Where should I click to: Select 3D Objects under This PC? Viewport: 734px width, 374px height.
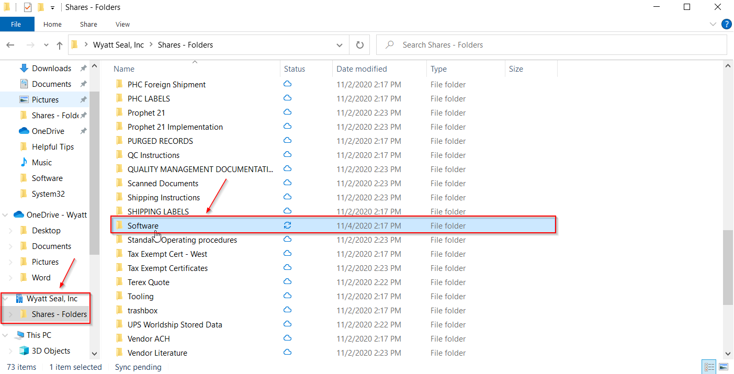coord(51,351)
